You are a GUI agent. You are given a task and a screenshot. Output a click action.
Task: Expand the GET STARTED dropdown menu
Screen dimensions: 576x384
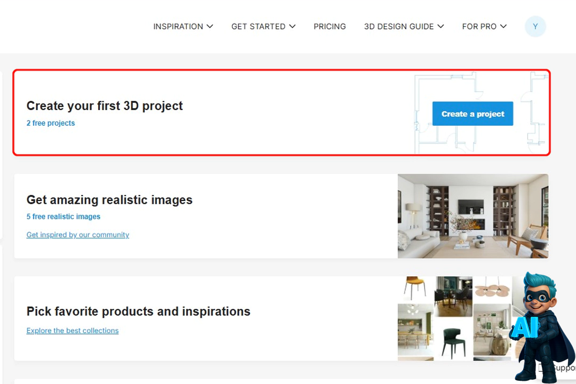[x=263, y=27]
